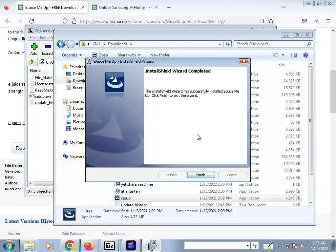336x252 pixels.
Task: Click the change view icon in Explorer
Action: pyautogui.click(x=276, y=55)
